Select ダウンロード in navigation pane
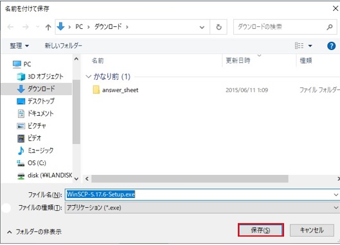340x245 pixels. pos(36,89)
